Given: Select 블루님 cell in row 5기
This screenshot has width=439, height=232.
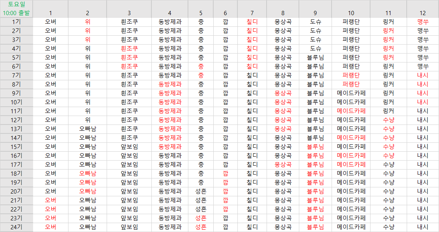Looking at the screenshot, I should 316,57.
